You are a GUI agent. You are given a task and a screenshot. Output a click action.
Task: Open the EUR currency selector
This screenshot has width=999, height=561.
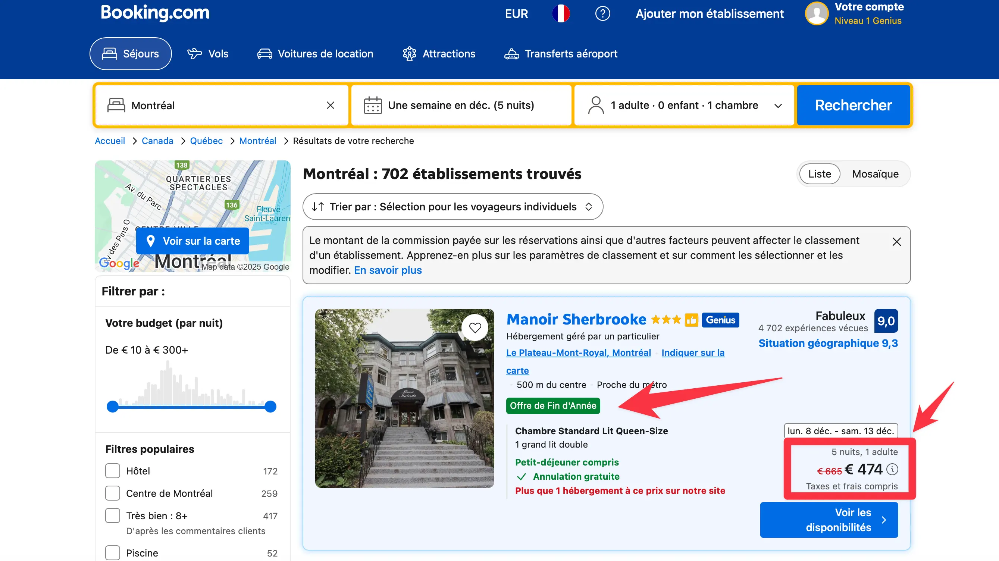pos(516,13)
